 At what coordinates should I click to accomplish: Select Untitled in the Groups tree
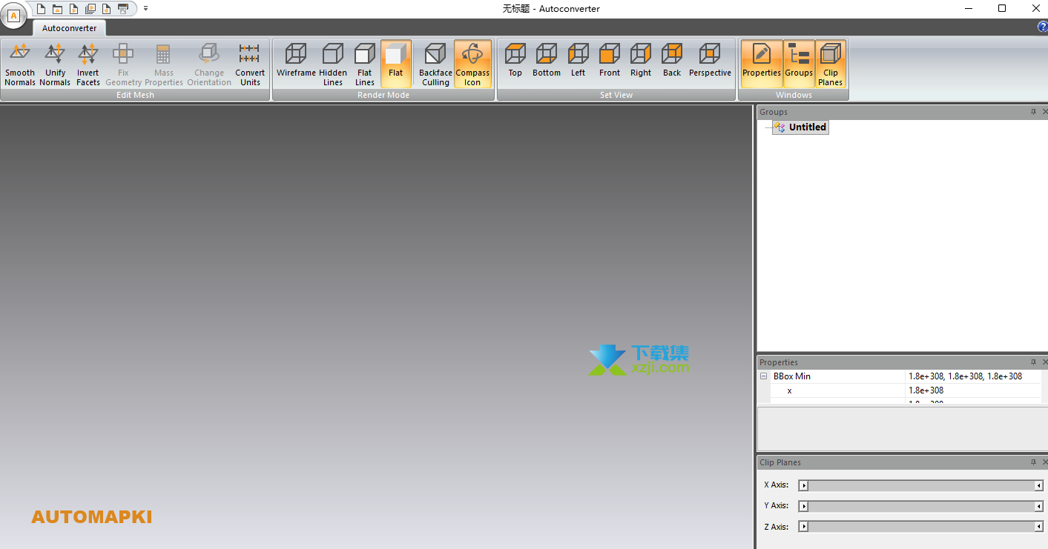(807, 127)
